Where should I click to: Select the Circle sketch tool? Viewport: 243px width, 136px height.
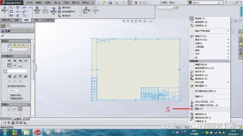(18, 7)
